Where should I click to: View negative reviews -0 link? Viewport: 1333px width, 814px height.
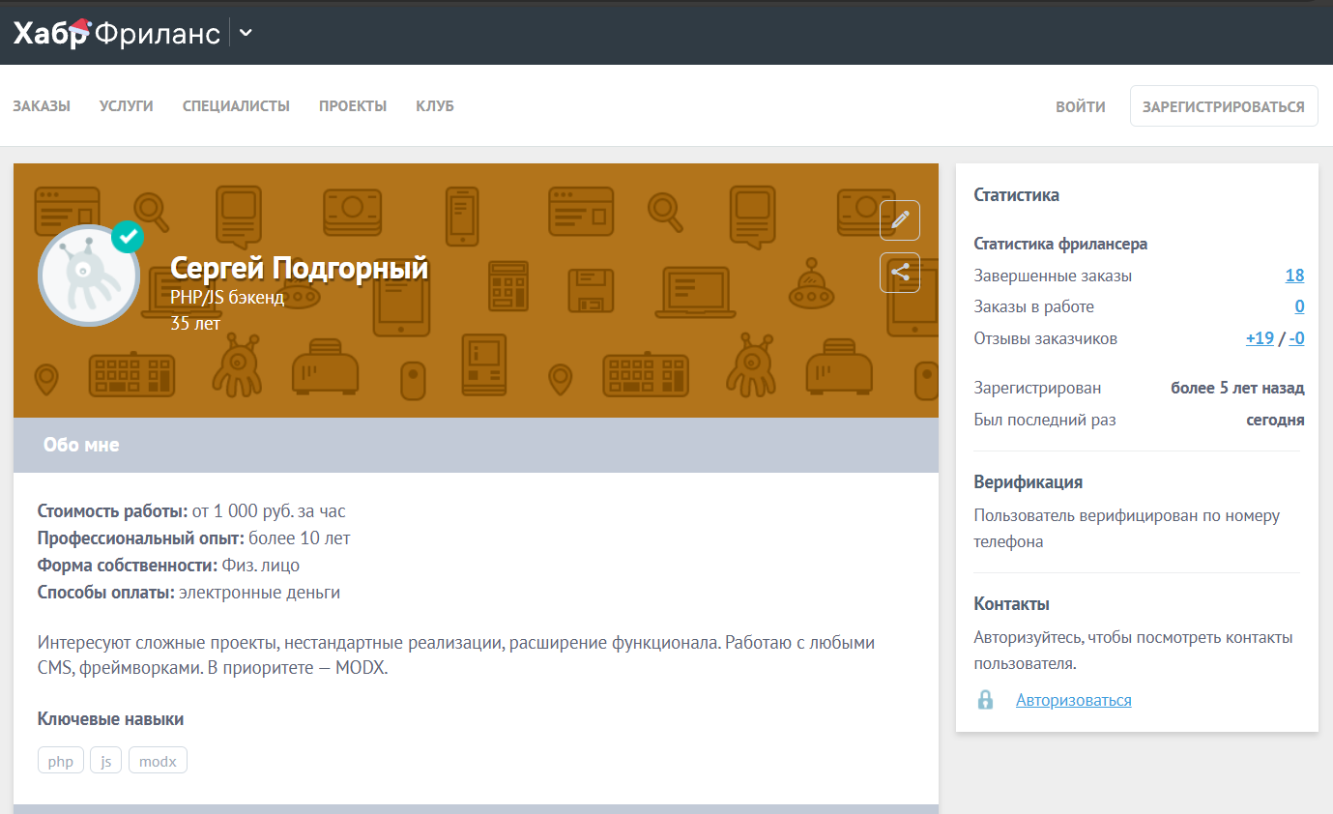pyautogui.click(x=1296, y=339)
